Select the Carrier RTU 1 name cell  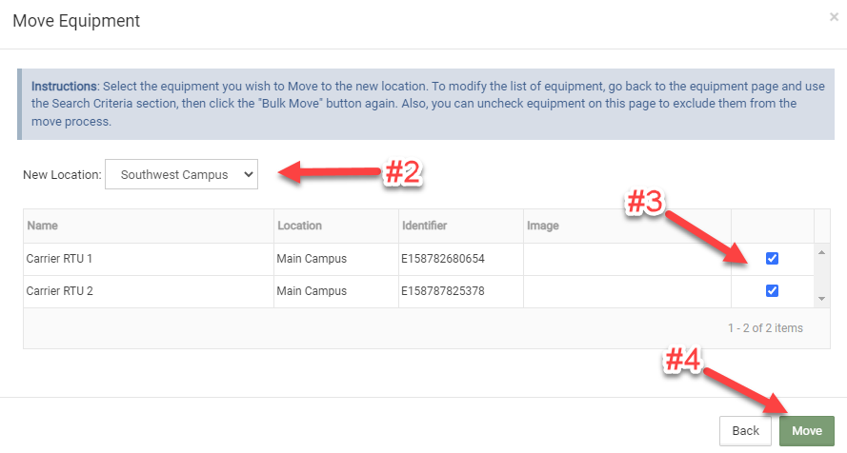click(59, 259)
